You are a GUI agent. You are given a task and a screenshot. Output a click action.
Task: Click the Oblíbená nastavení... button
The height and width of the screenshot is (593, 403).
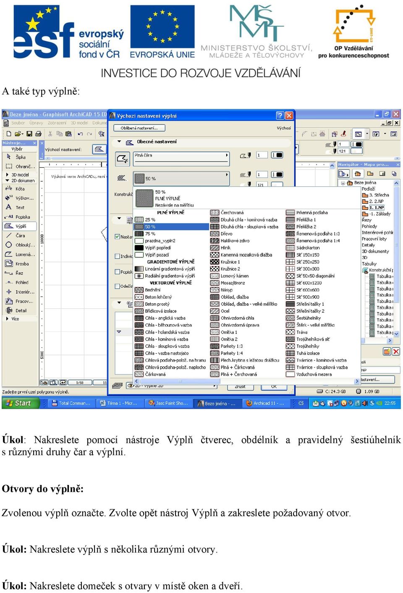point(139,128)
